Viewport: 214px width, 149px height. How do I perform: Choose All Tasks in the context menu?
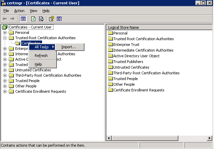tap(42, 47)
